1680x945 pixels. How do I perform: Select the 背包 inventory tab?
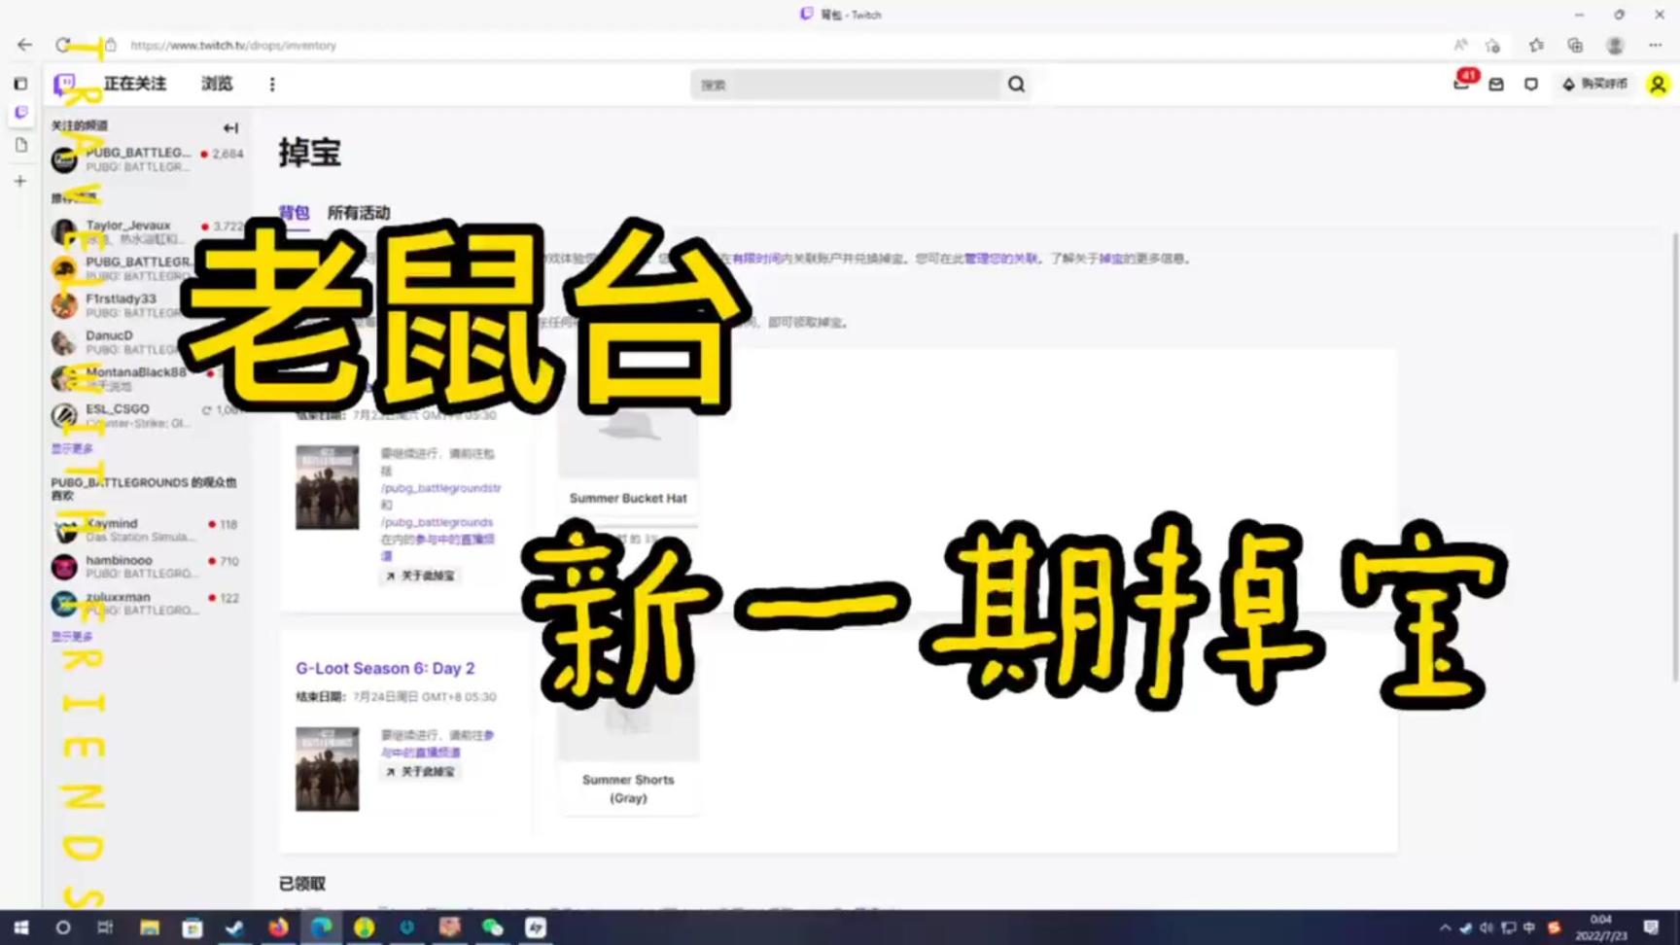point(294,213)
